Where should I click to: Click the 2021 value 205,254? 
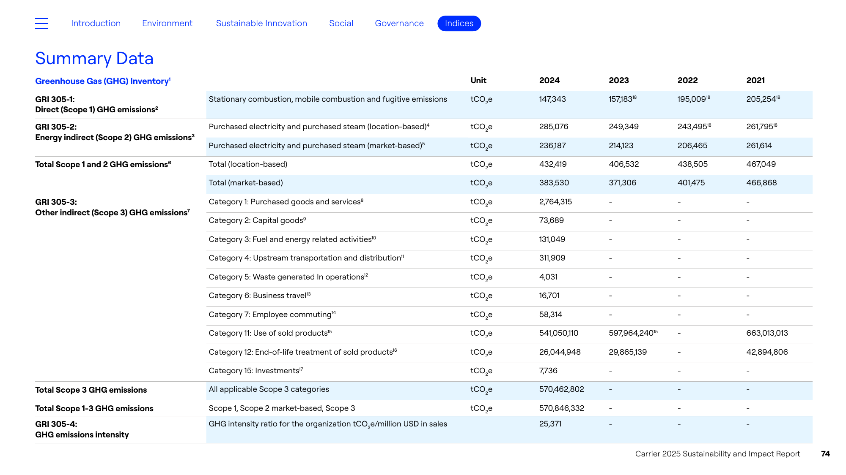click(x=763, y=99)
